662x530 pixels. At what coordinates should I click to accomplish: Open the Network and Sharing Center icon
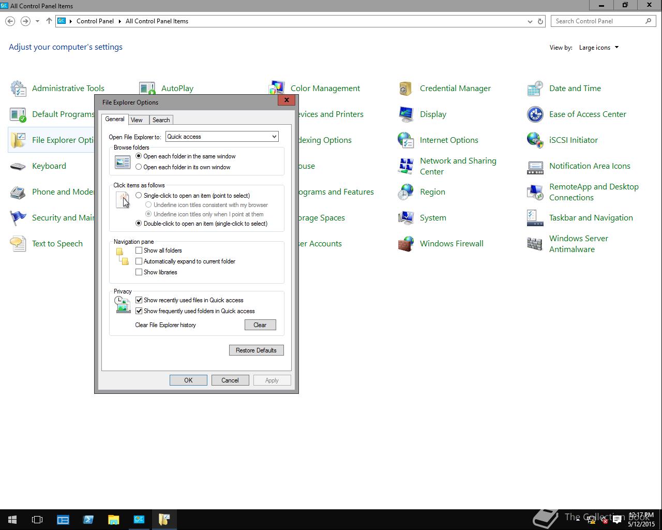[x=406, y=166]
